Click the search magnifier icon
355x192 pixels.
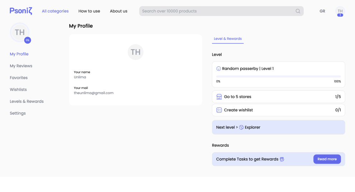(298, 11)
